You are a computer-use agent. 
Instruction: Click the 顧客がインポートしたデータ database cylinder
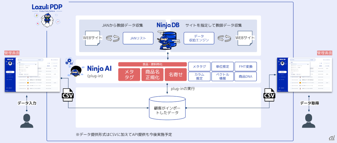pos(167,109)
